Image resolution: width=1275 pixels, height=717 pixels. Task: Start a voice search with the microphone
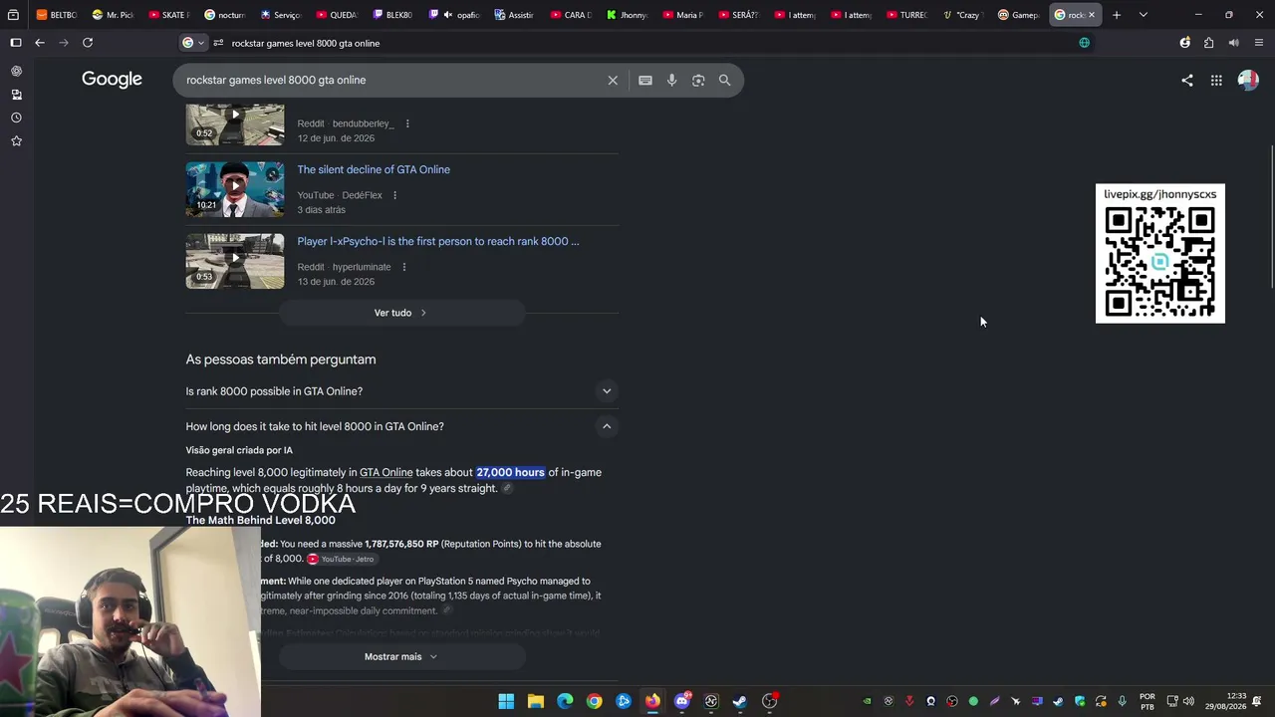[672, 81]
